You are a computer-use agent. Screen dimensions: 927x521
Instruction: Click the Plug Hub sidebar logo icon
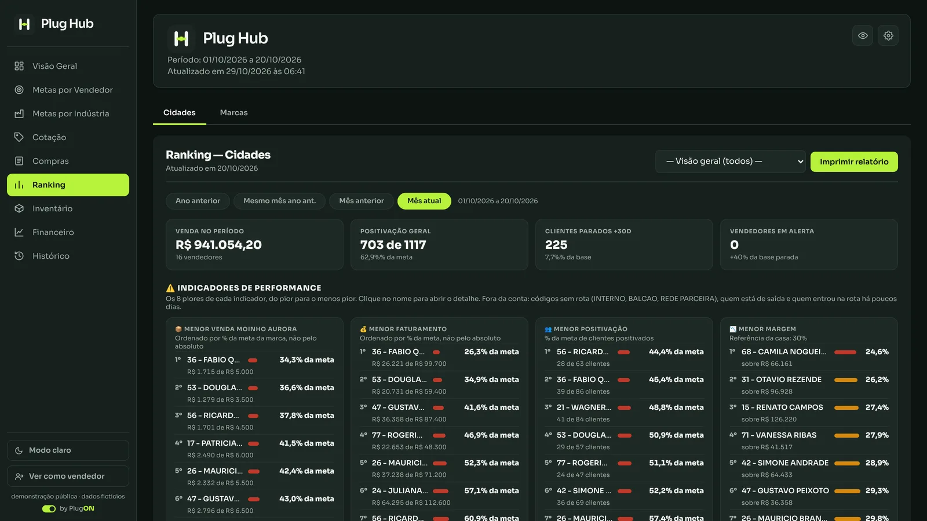click(x=24, y=24)
